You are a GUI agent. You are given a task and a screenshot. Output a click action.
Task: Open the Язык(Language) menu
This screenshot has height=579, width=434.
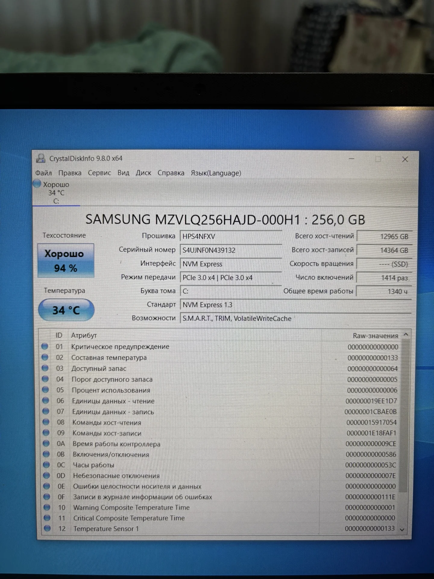point(216,173)
